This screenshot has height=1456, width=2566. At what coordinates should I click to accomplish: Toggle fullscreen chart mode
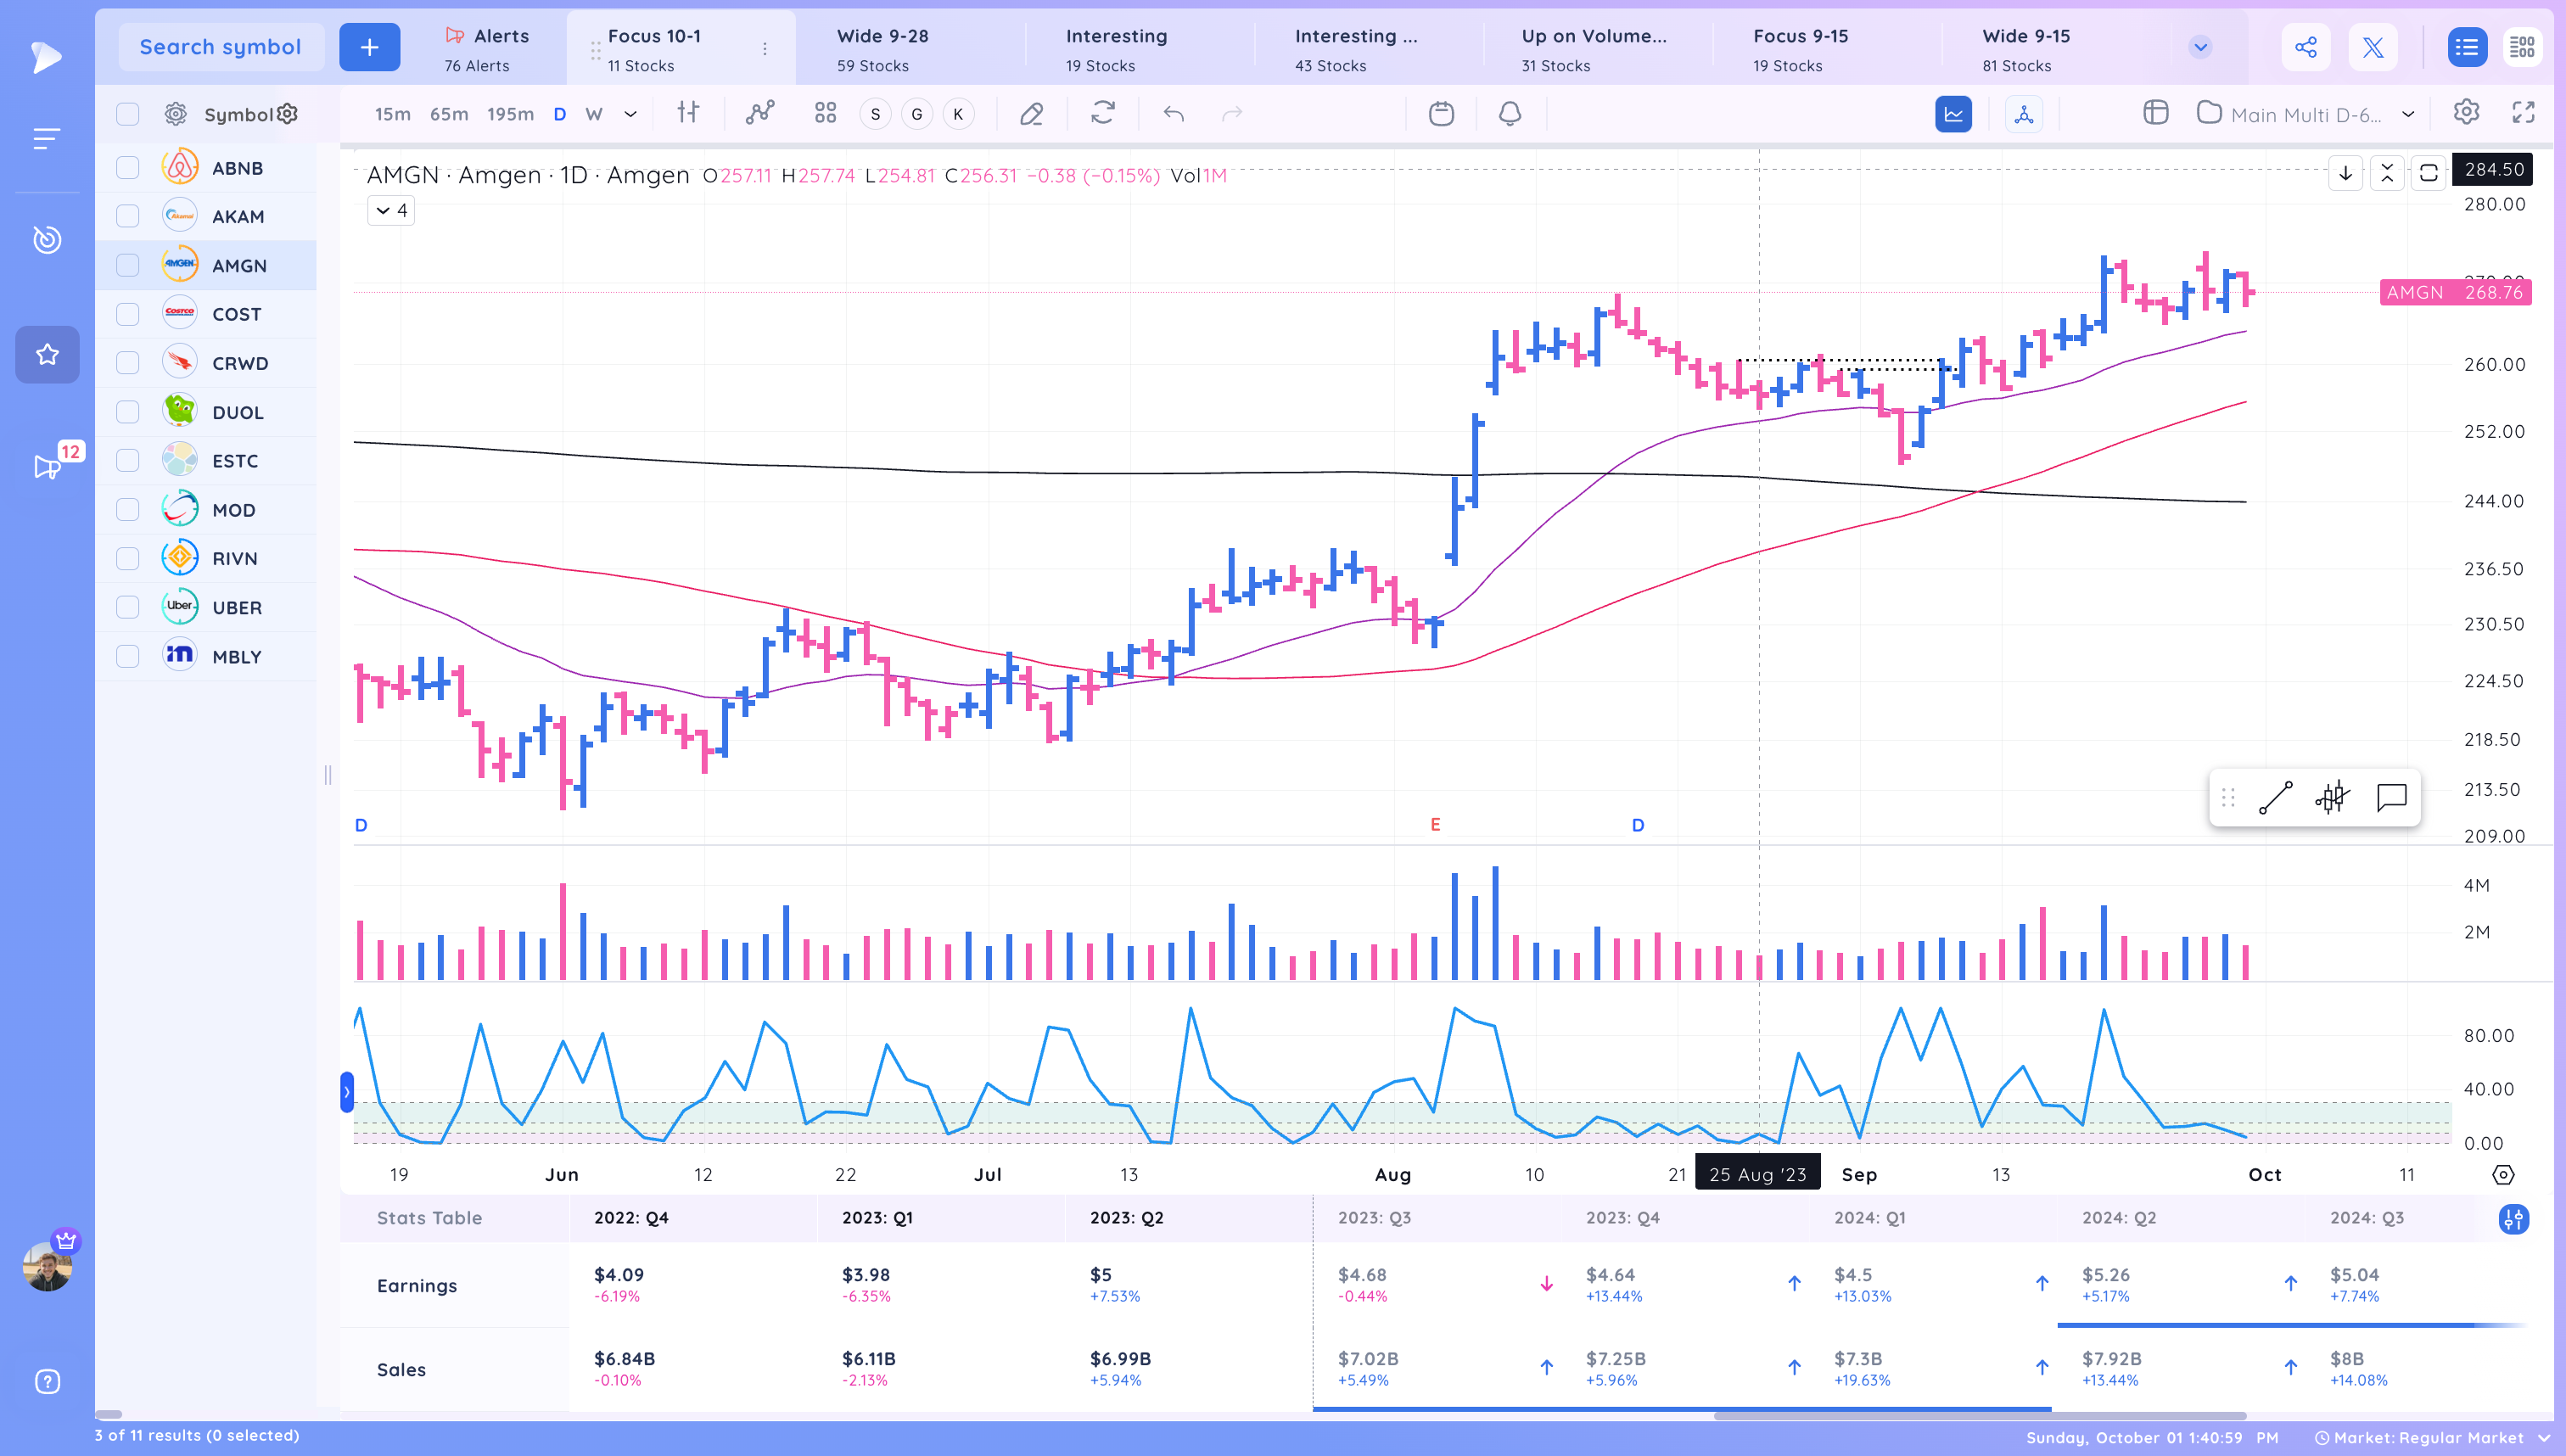(x=2523, y=112)
